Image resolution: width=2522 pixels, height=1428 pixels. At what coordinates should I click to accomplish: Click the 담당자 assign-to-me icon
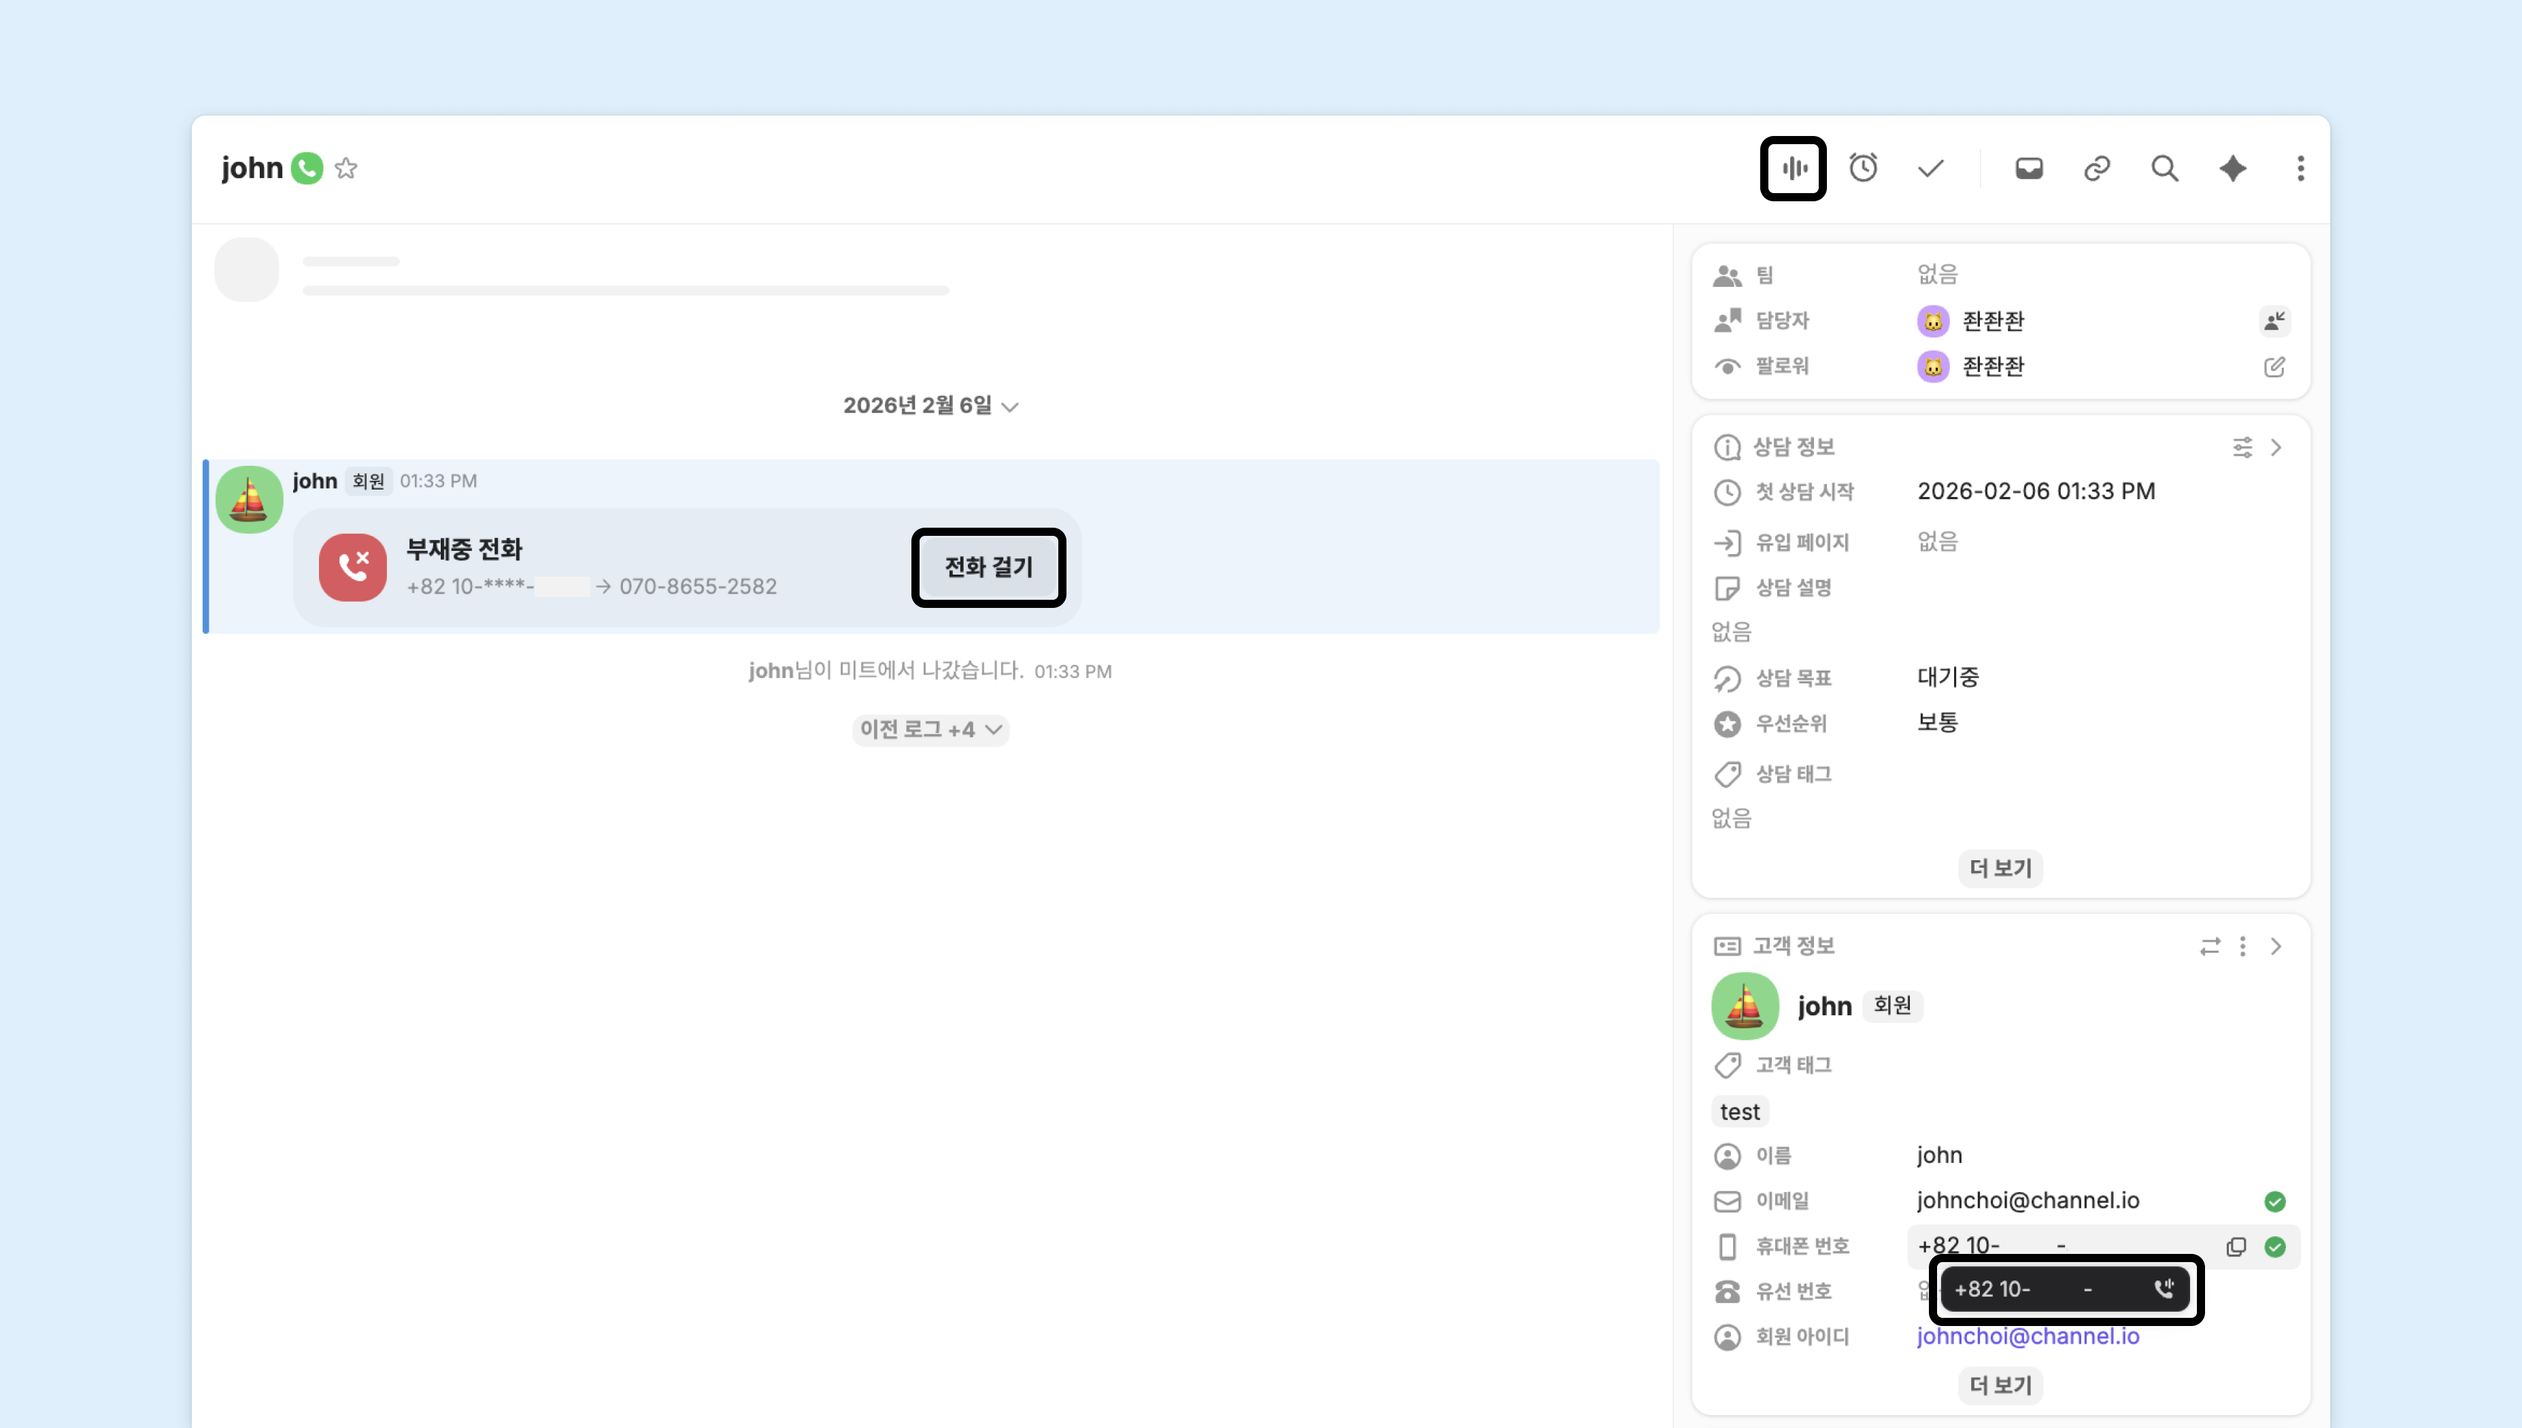pyautogui.click(x=2274, y=321)
